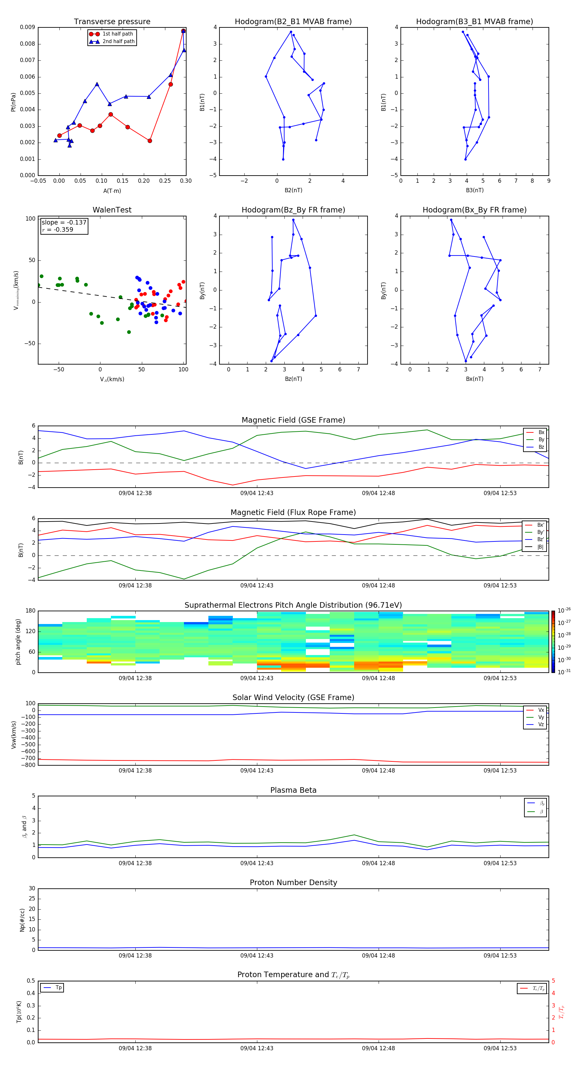Select the "Vy" velocity legend entry

535,717
